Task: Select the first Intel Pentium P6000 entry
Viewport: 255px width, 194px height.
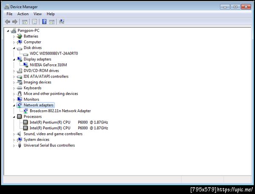Action: click(x=68, y=122)
